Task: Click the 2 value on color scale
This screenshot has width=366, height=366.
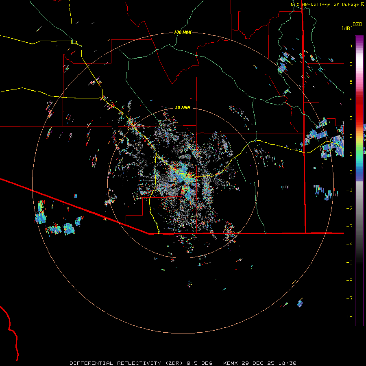Action: [351, 136]
